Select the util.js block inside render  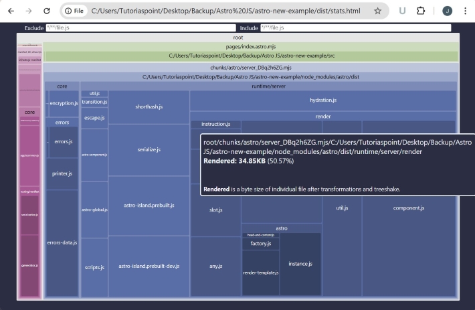(342, 208)
